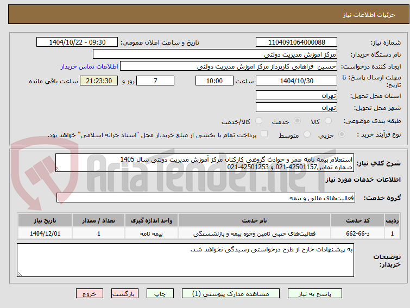Click the چاپ print button

tap(160, 294)
